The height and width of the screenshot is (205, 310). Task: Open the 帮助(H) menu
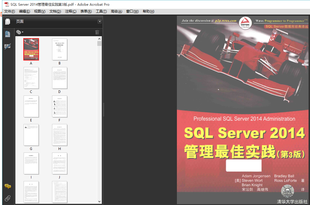pos(148,11)
